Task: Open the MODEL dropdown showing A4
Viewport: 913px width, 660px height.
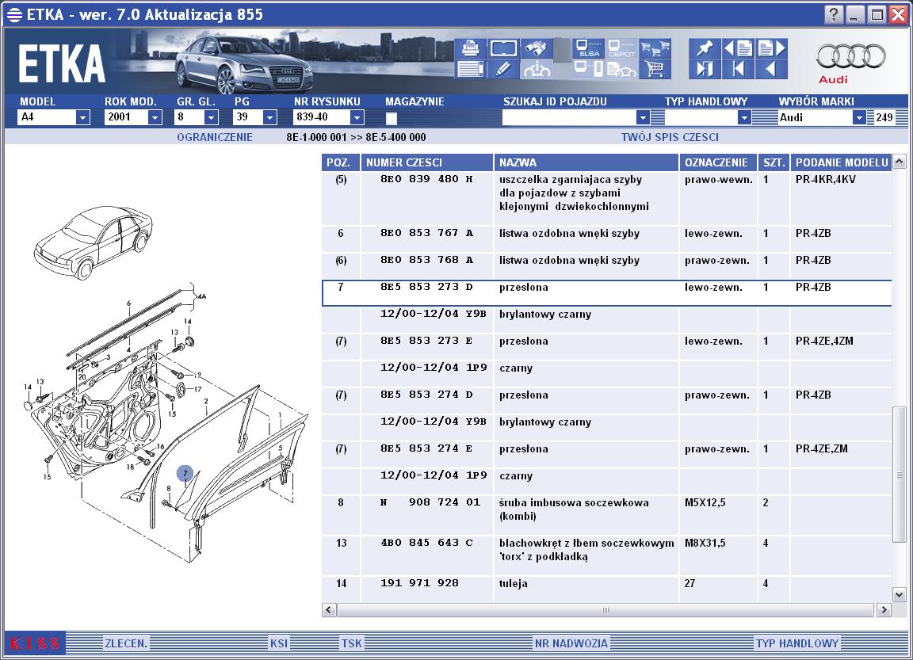Action: point(82,117)
